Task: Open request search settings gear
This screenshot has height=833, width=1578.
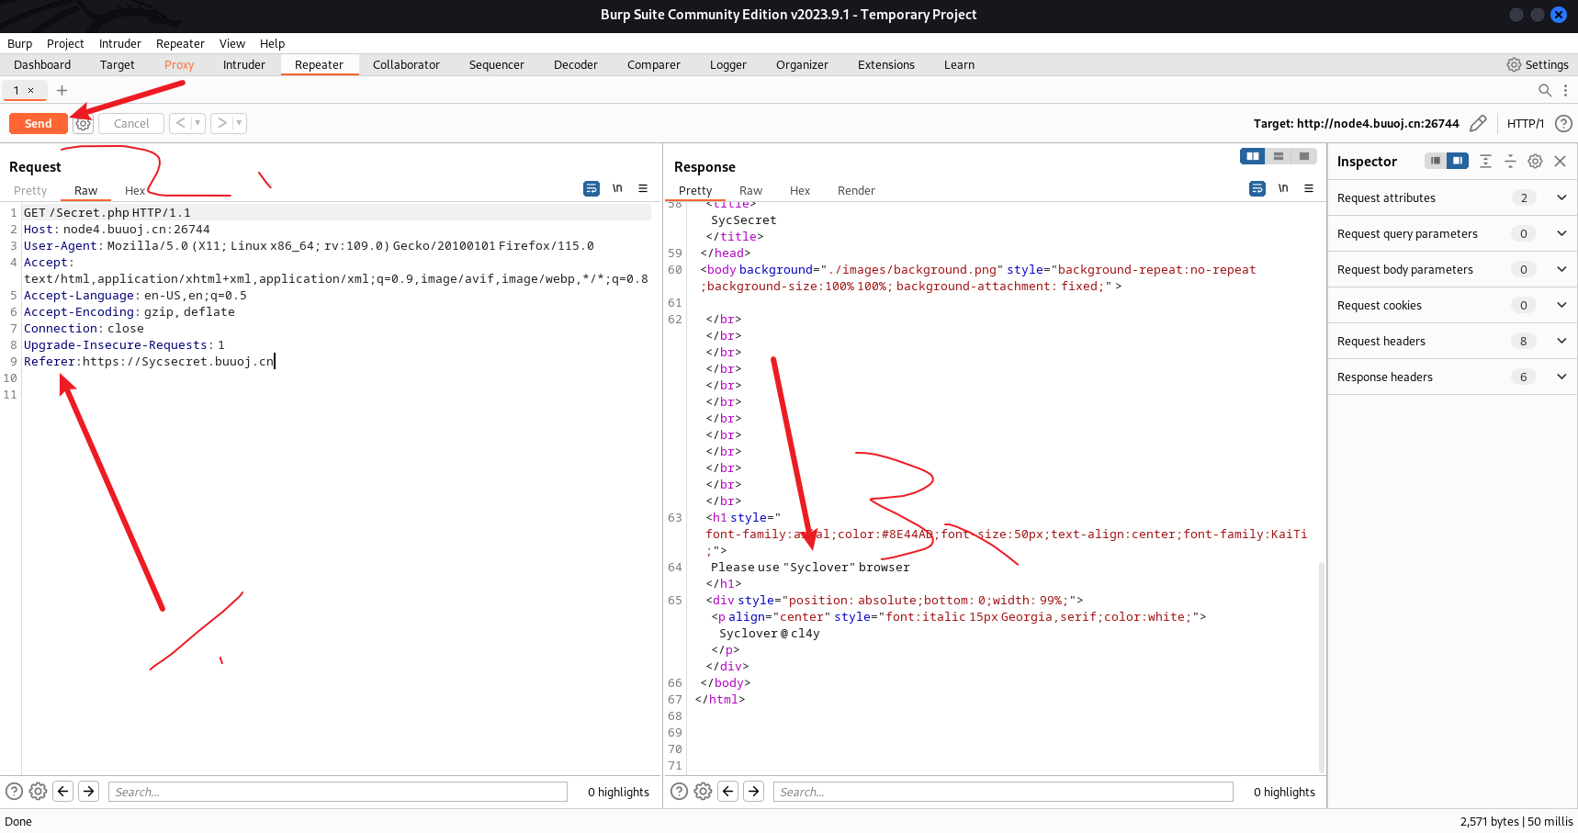Action: pos(38,791)
